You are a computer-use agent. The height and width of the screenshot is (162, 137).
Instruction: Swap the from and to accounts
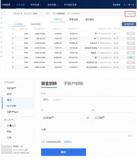pos(88,118)
